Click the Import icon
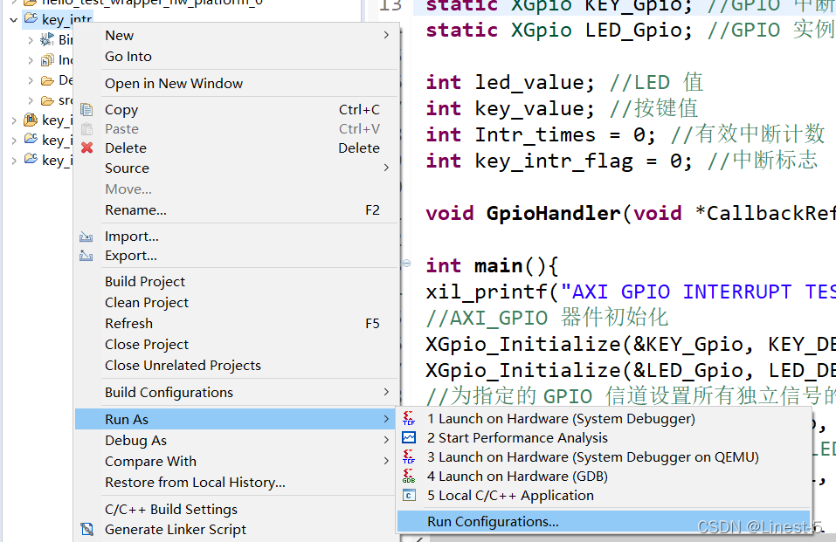This screenshot has width=836, height=542. (86, 237)
